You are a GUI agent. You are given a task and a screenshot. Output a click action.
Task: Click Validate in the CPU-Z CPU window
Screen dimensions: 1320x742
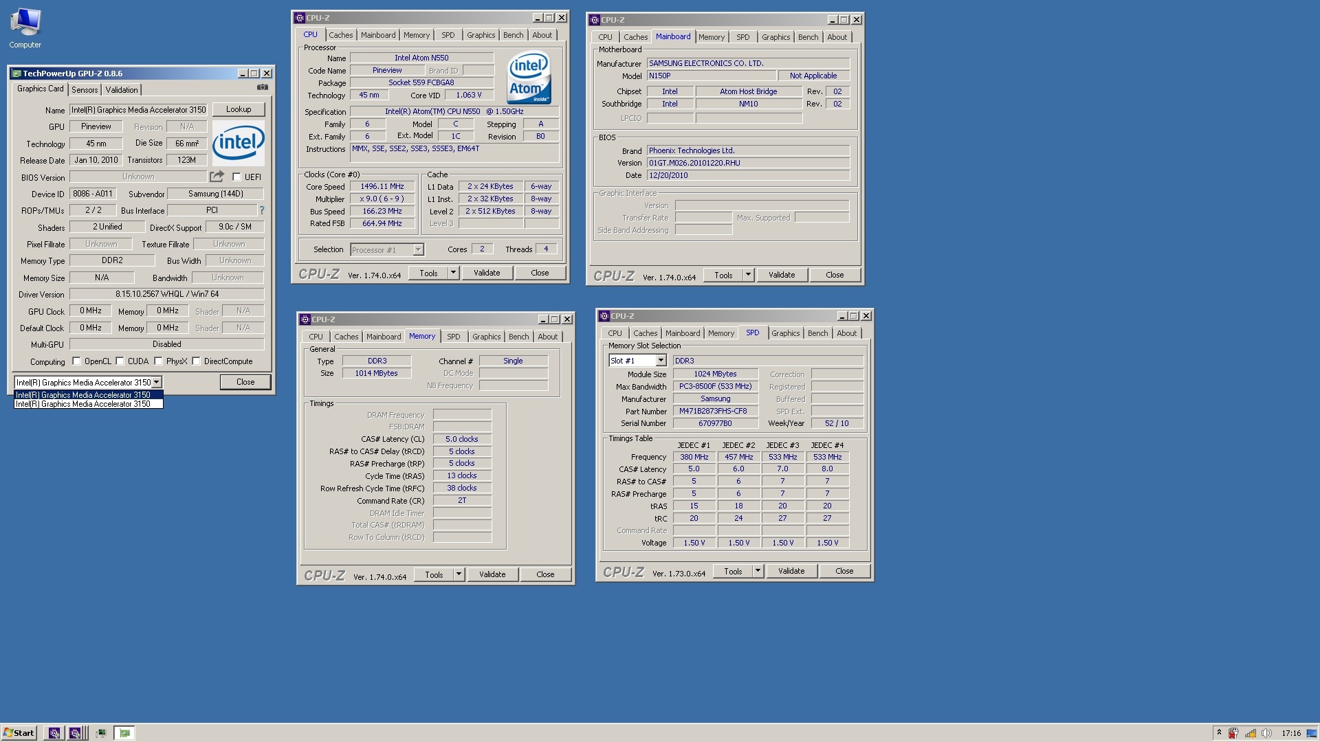point(487,273)
